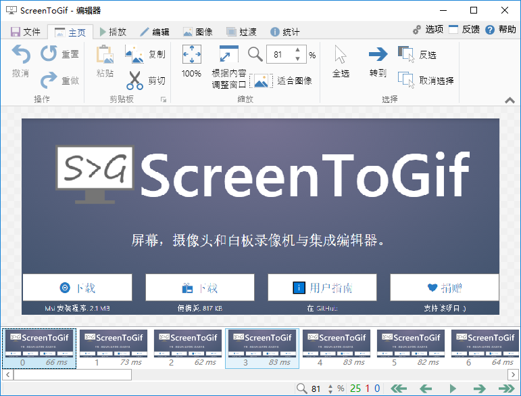Viewport: 521px width, 396px height.
Task: Switch to the Playback (播放) tab
Action: [112, 32]
